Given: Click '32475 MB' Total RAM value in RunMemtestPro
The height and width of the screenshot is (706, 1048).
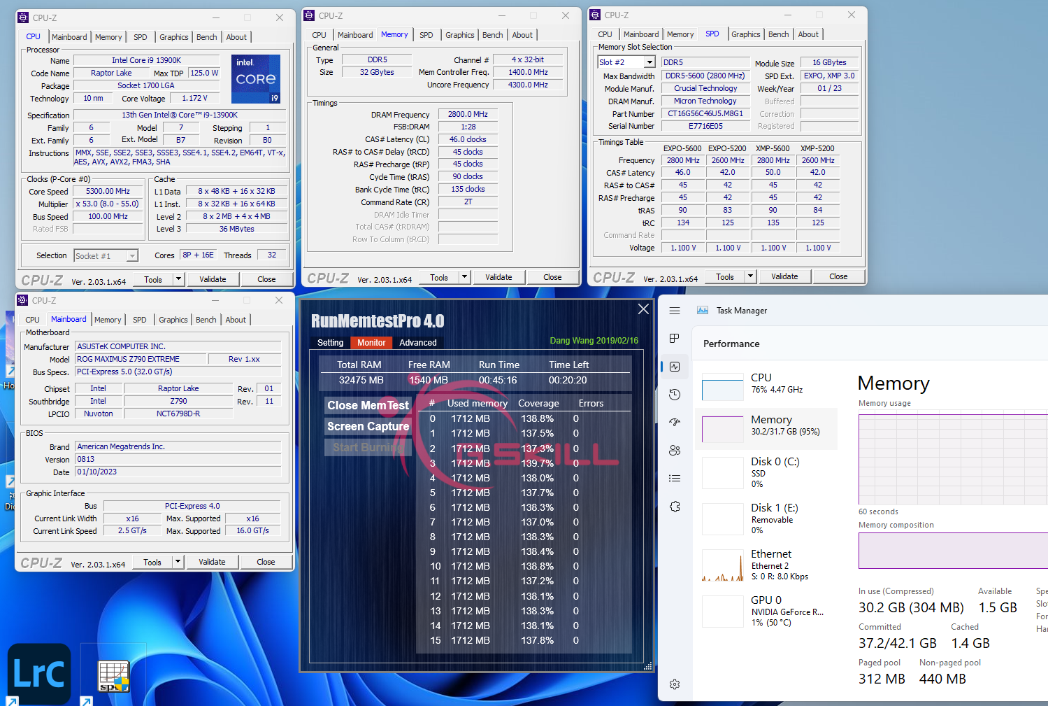Looking at the screenshot, I should pyautogui.click(x=361, y=380).
